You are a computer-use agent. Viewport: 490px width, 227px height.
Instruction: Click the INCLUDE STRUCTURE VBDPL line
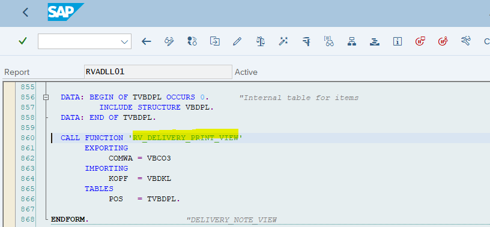tap(157, 107)
